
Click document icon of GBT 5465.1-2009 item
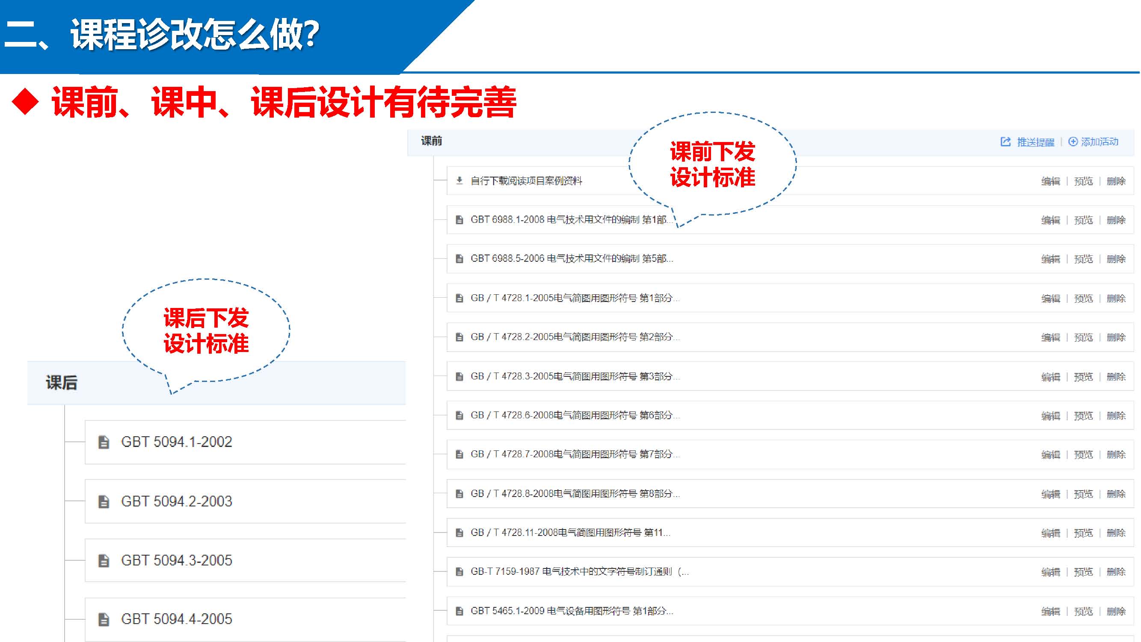[x=459, y=611]
